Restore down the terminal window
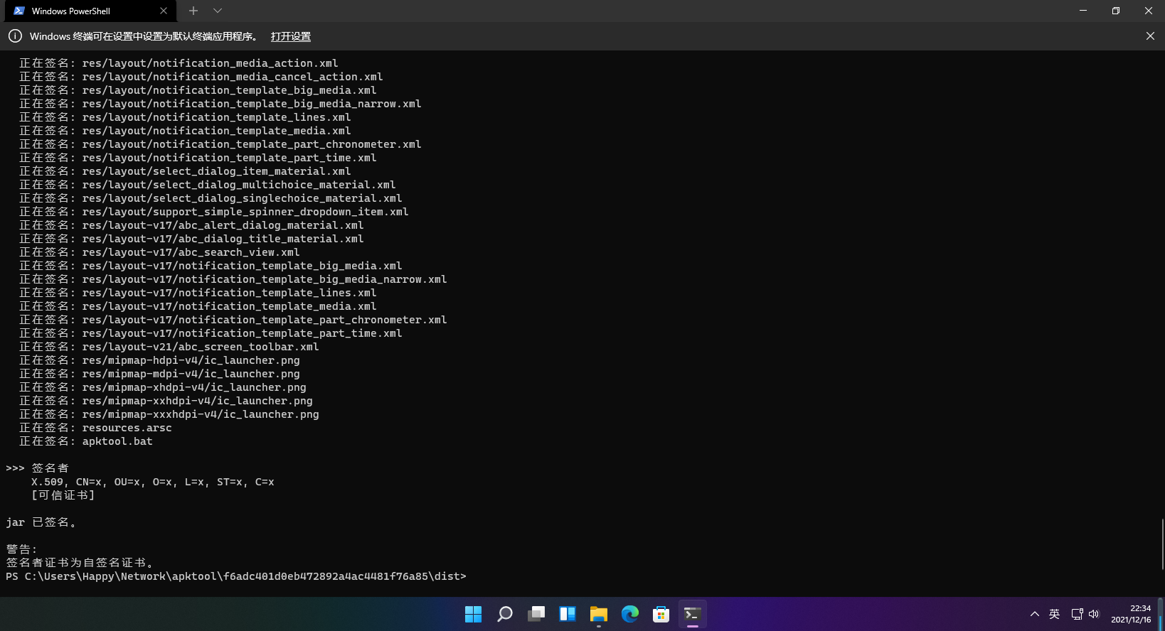Viewport: 1165px width, 631px height. tap(1116, 11)
